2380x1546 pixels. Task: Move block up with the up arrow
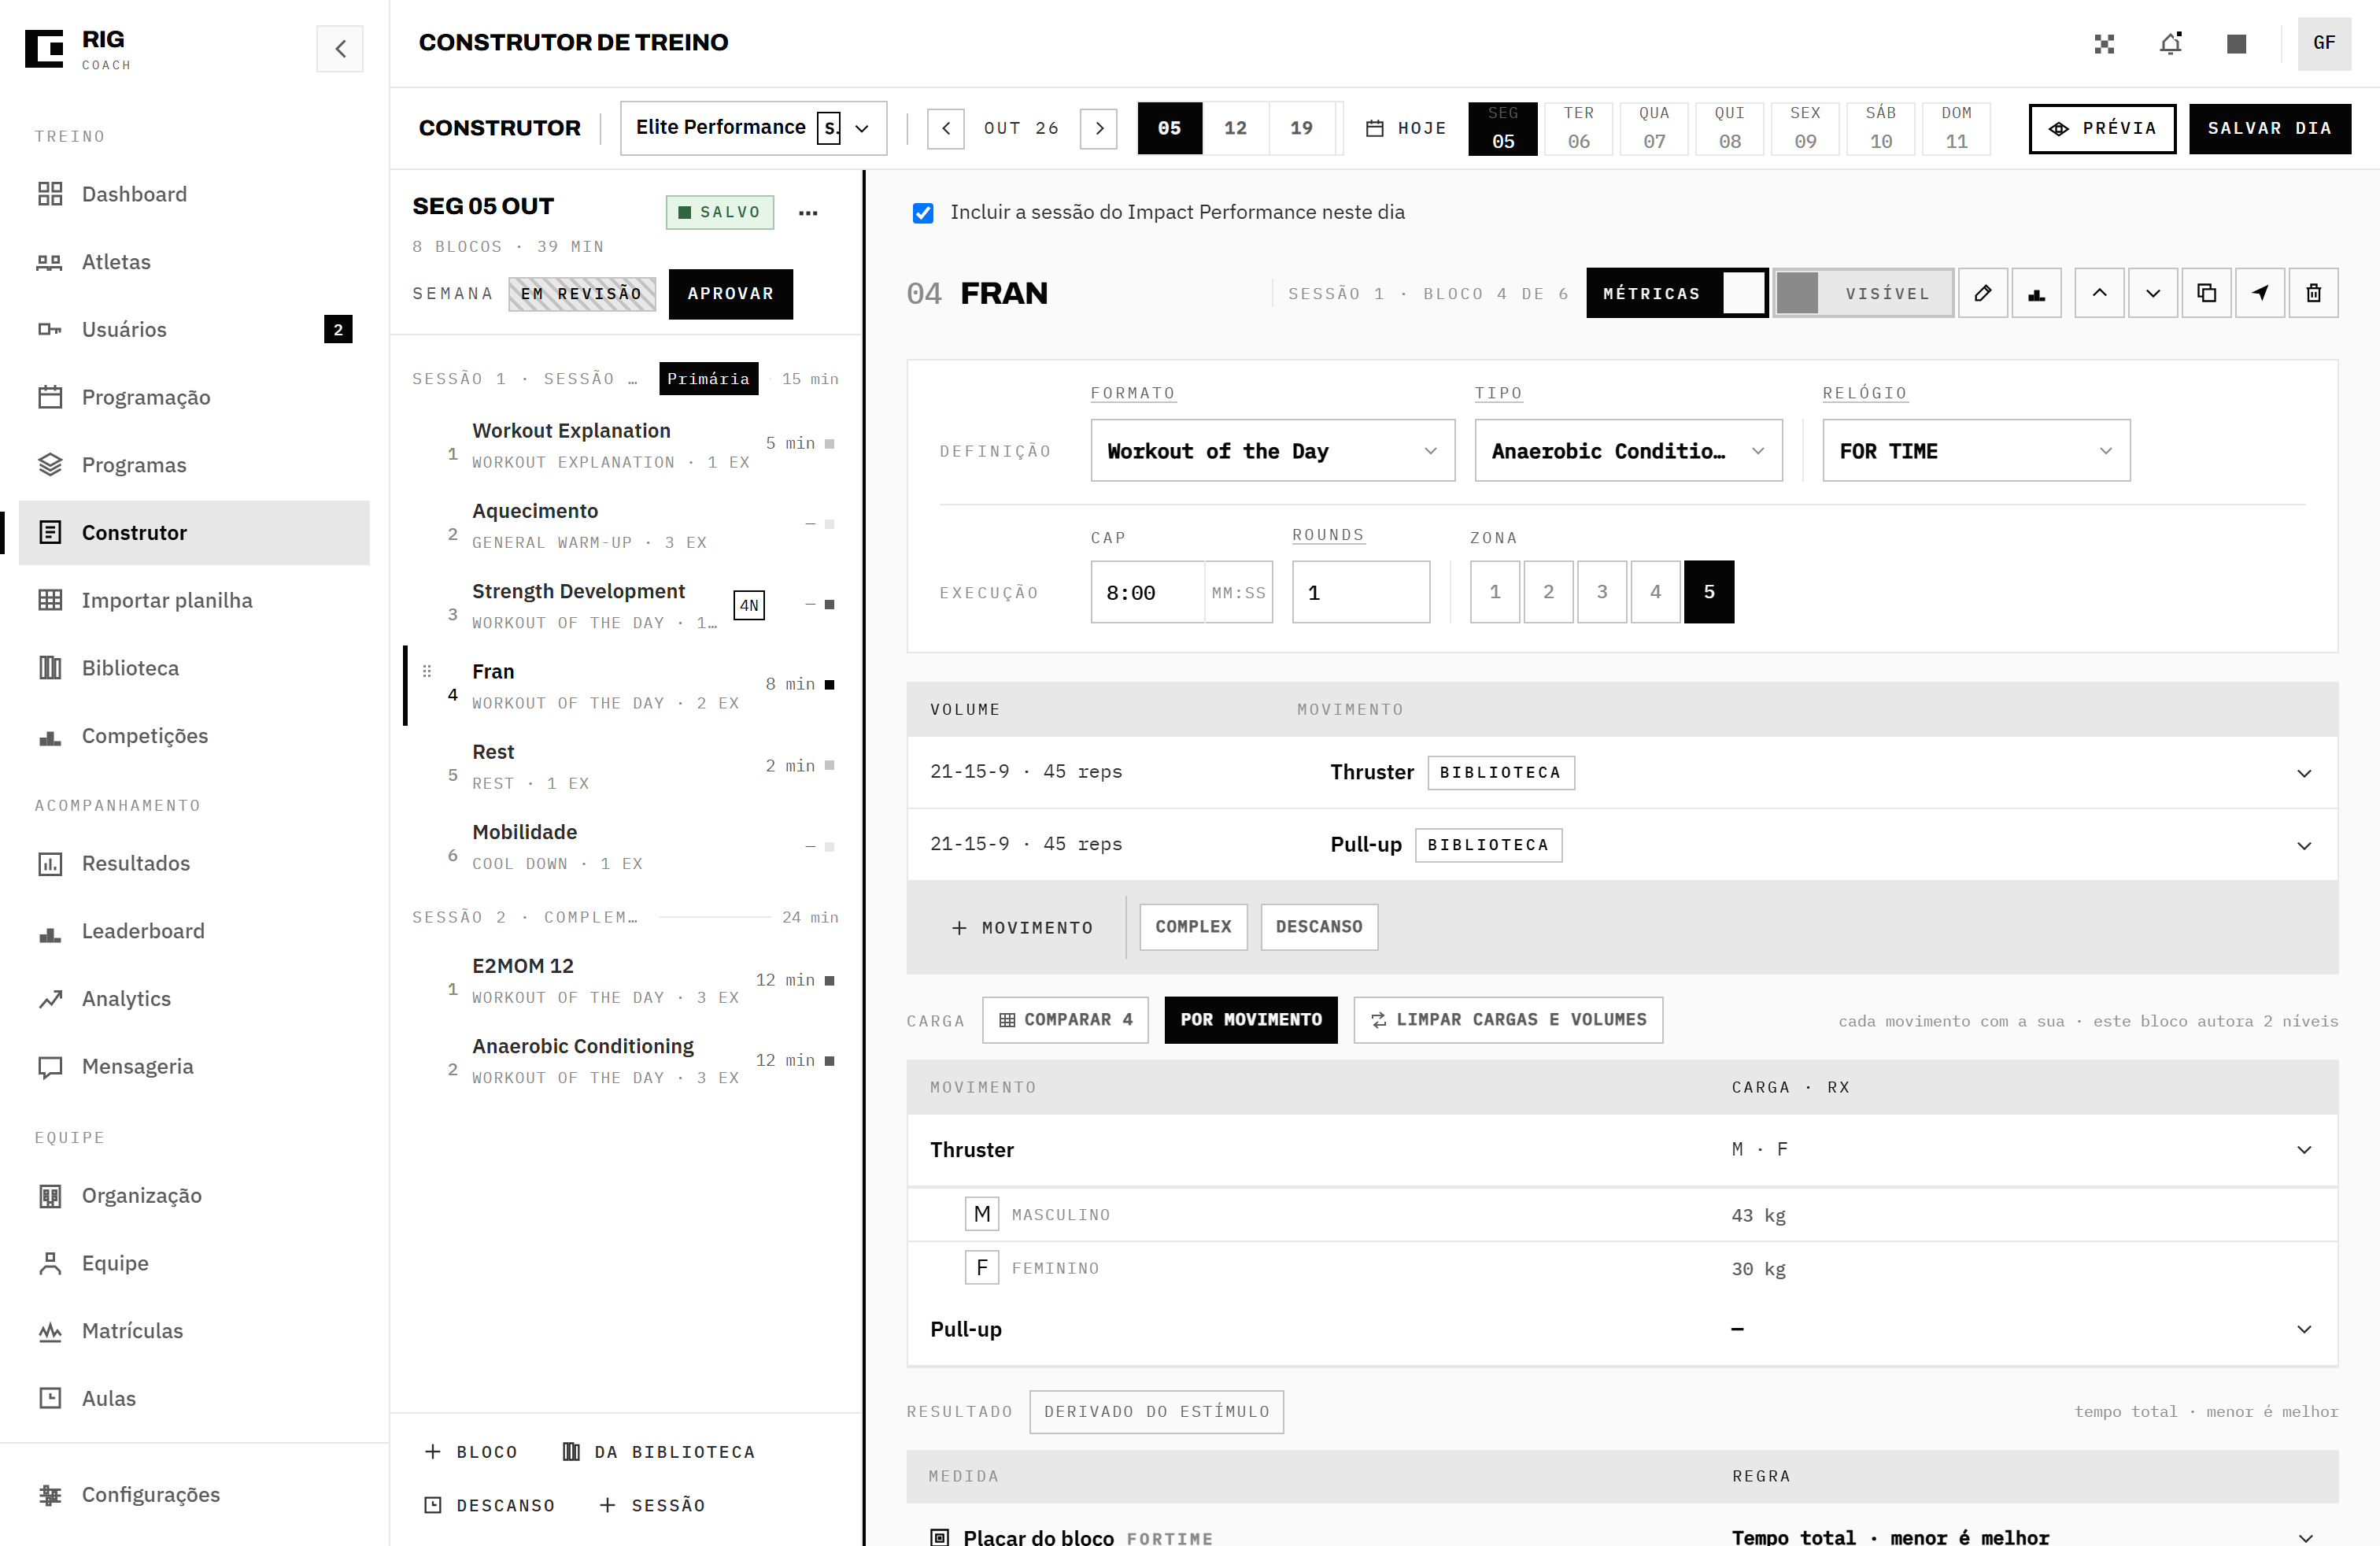coord(2099,293)
